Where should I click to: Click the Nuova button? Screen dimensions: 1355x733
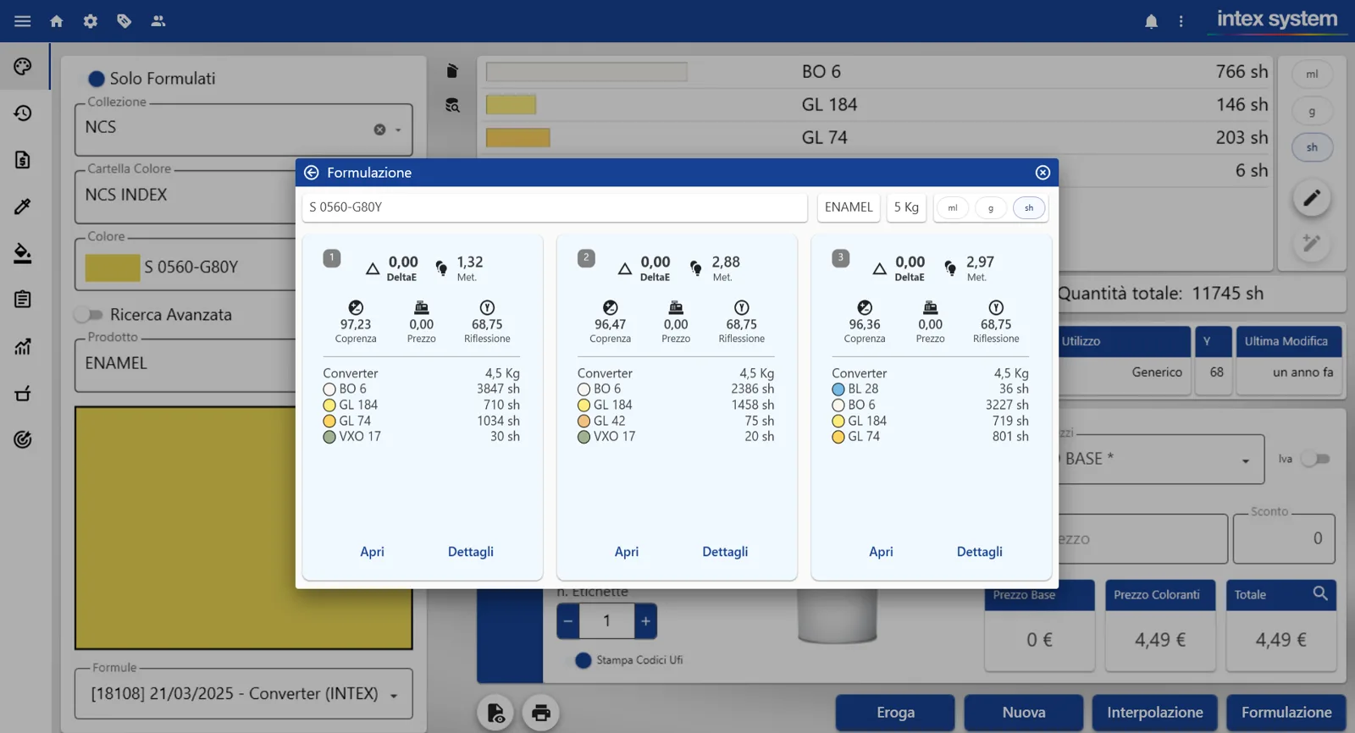(1024, 713)
